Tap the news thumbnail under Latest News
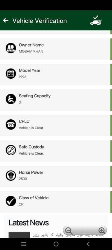The image size is (112, 250). 19,235
